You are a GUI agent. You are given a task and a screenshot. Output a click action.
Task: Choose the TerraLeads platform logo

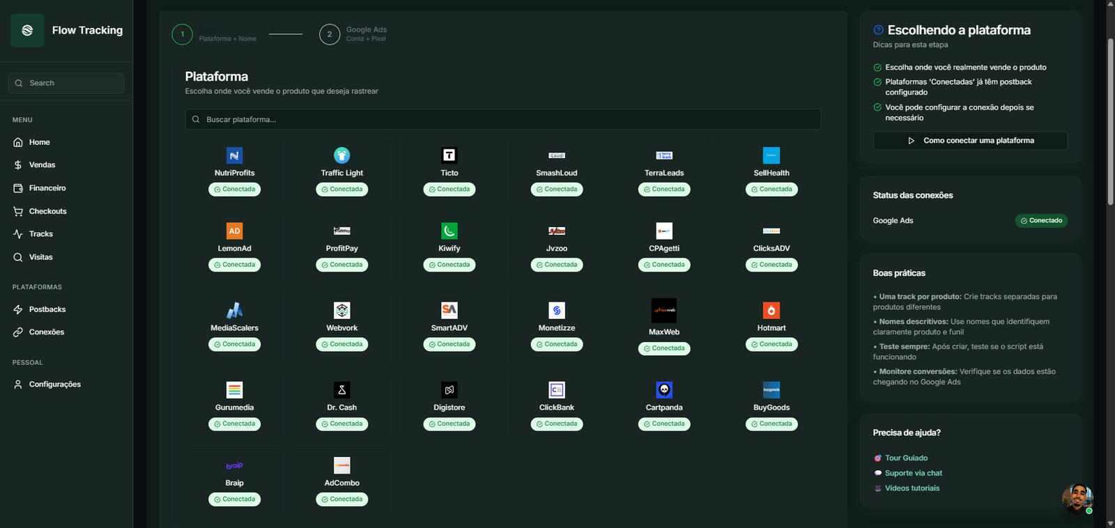[664, 155]
